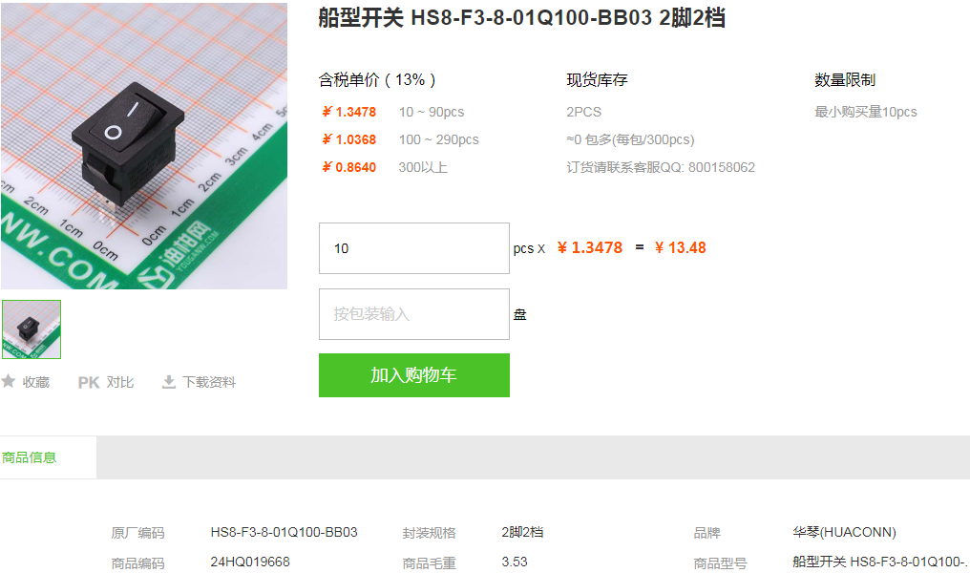Viewport: 970px width, 573px height.
Task: Click the product title HS8-F3-8-01Q100-BB03 2脚2档
Action: click(521, 18)
